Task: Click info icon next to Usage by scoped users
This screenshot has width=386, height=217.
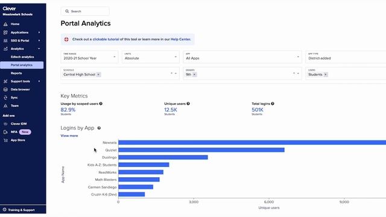Action: click(x=101, y=104)
